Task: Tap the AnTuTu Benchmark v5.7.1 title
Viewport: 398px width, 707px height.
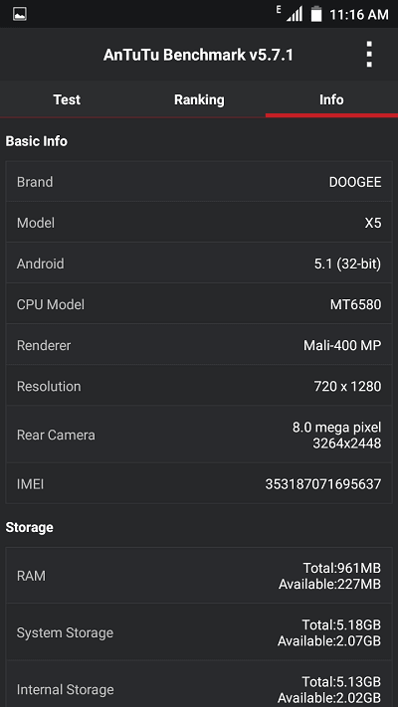Action: (x=198, y=55)
